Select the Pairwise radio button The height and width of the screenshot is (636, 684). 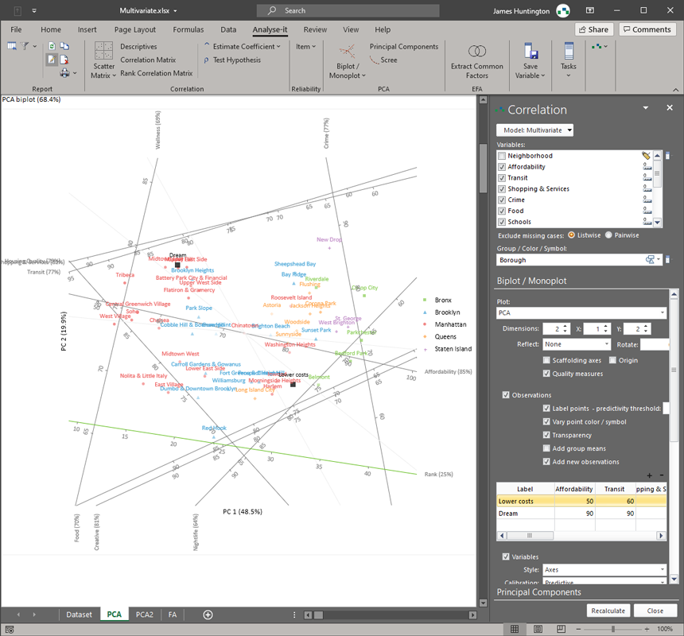[609, 235]
